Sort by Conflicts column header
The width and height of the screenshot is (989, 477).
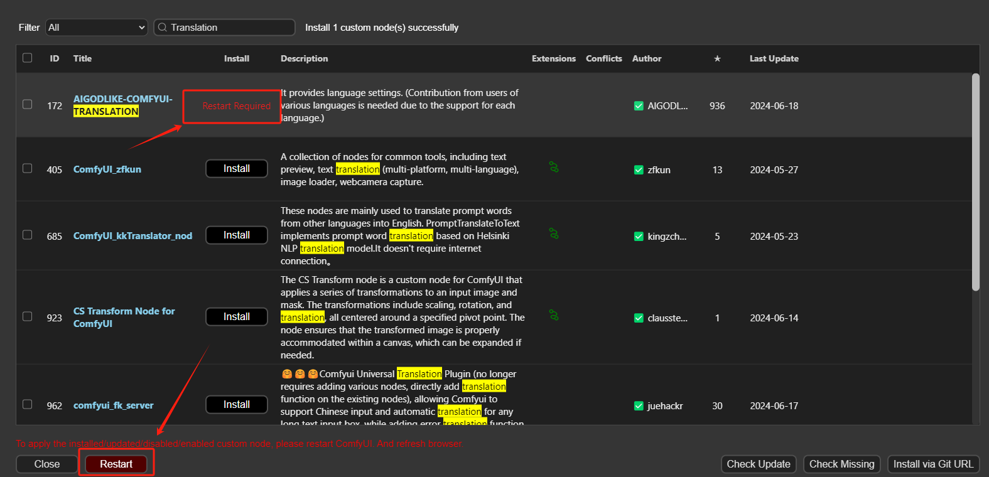point(604,58)
